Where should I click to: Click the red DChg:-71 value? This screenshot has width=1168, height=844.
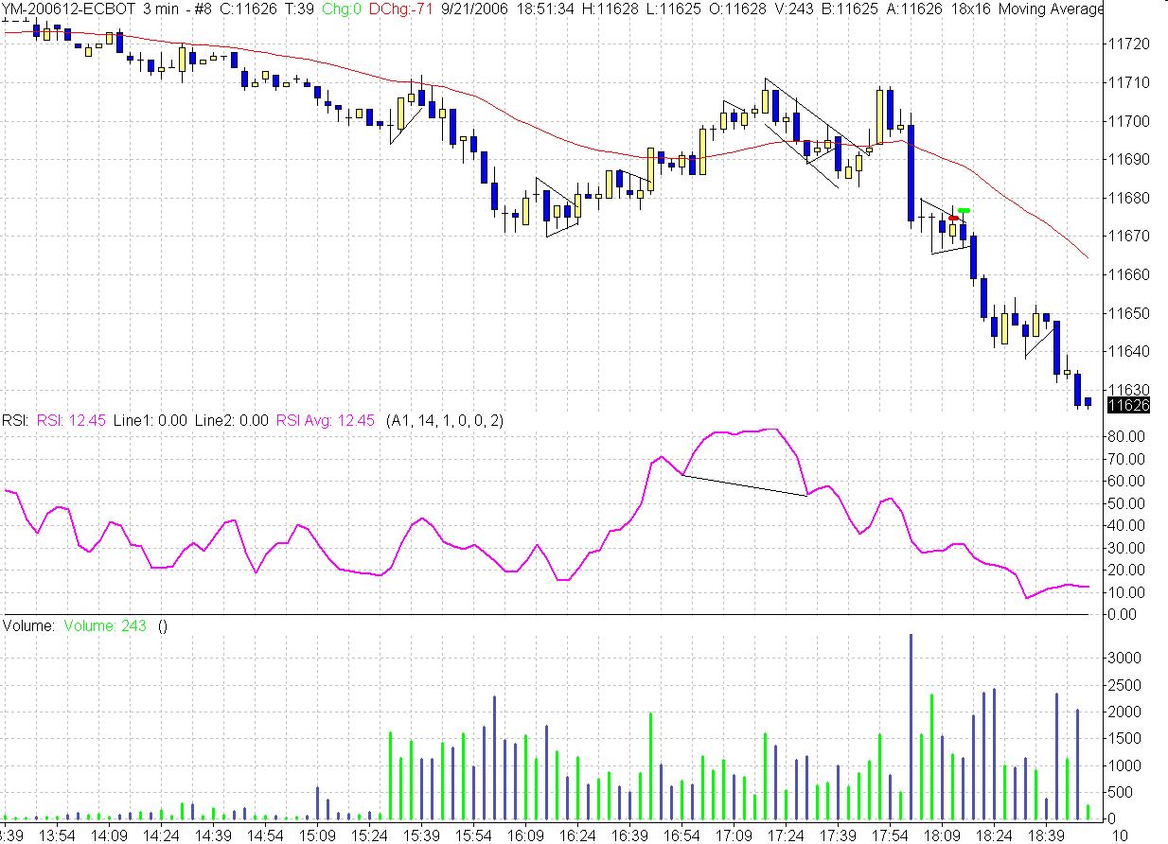click(x=399, y=9)
